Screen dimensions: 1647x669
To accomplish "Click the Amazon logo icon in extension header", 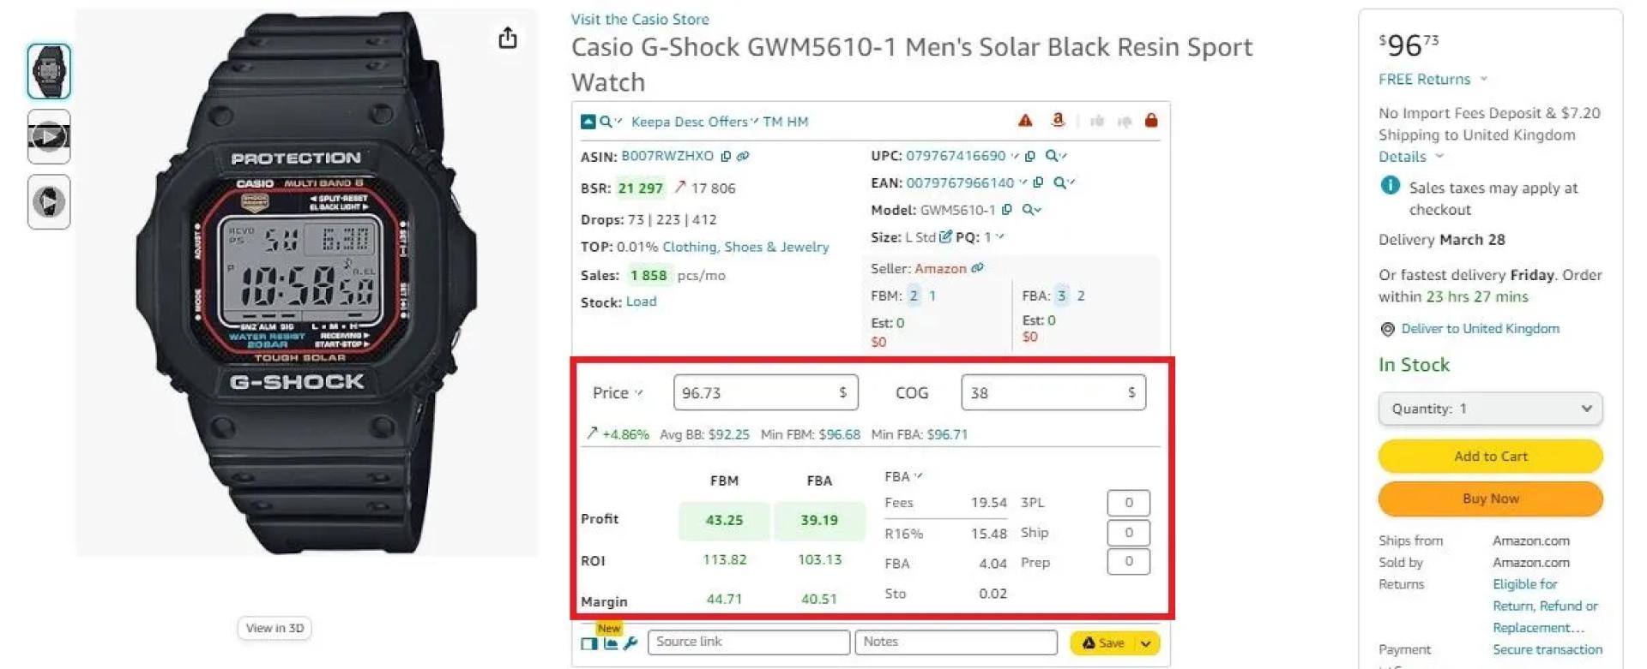I will 1058,121.
